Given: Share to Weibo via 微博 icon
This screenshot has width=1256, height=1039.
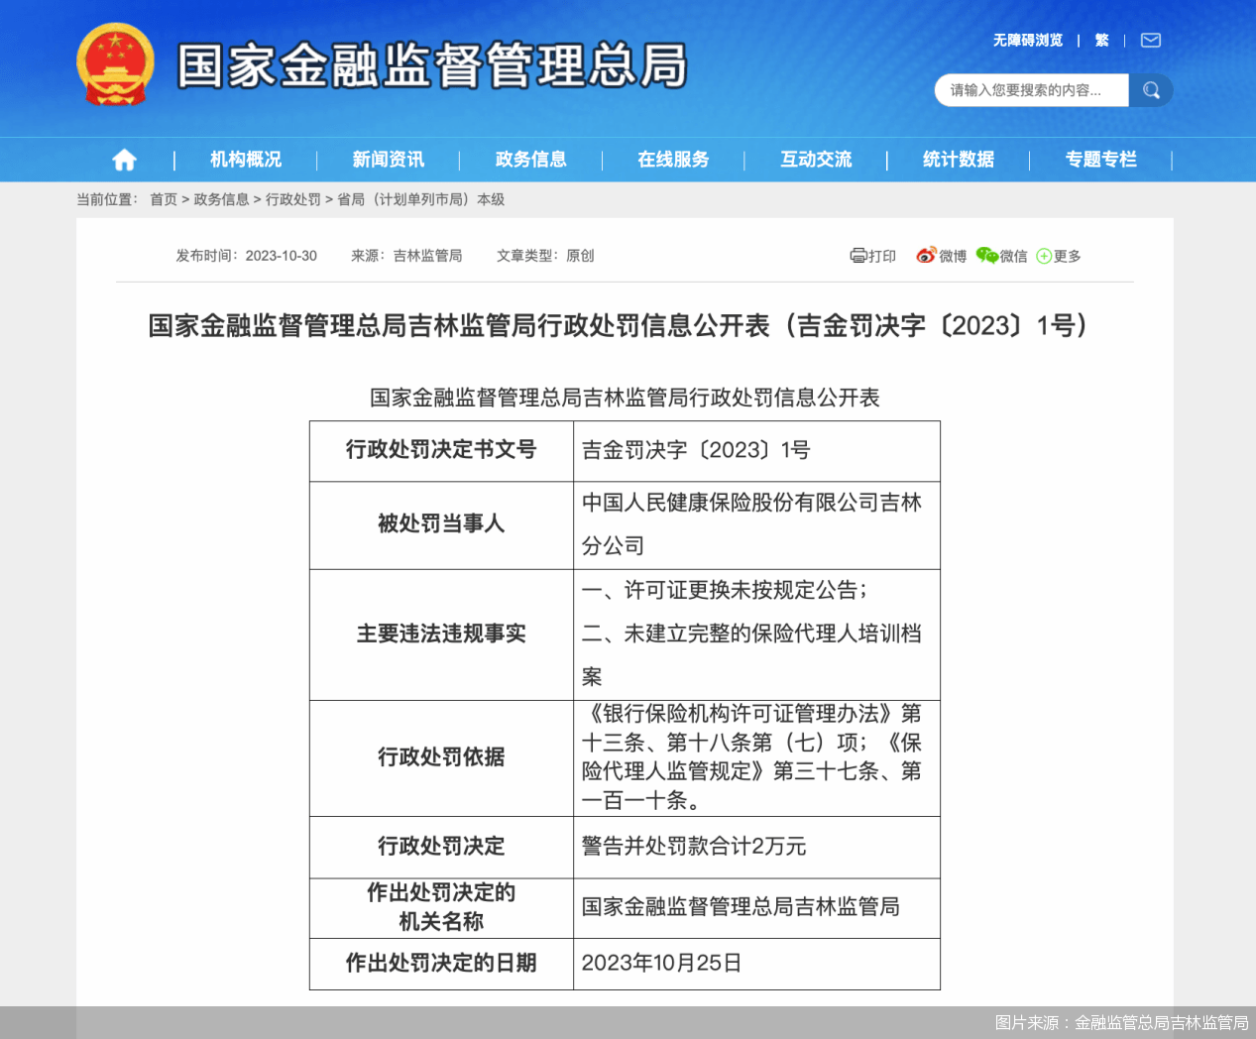Looking at the screenshot, I should 941,256.
